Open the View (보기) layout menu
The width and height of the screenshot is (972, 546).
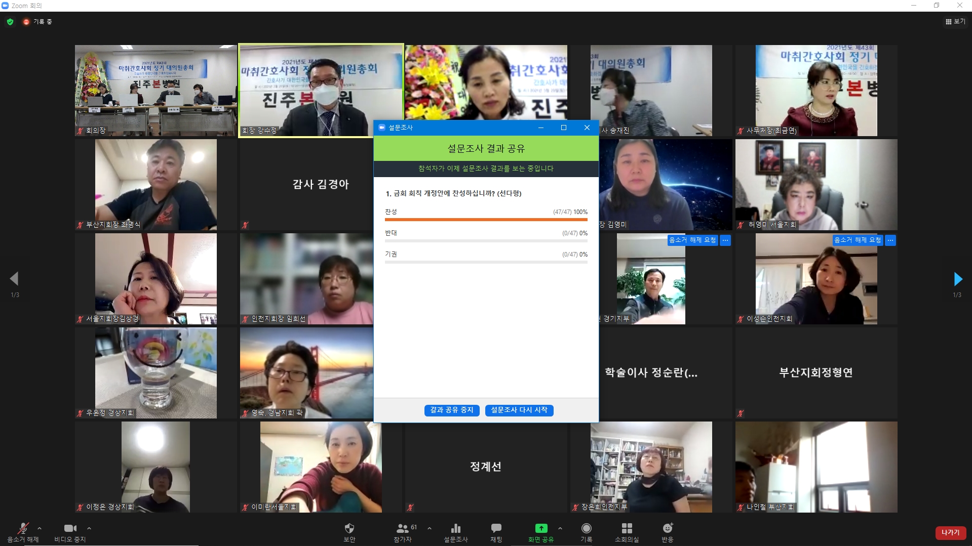tap(955, 21)
